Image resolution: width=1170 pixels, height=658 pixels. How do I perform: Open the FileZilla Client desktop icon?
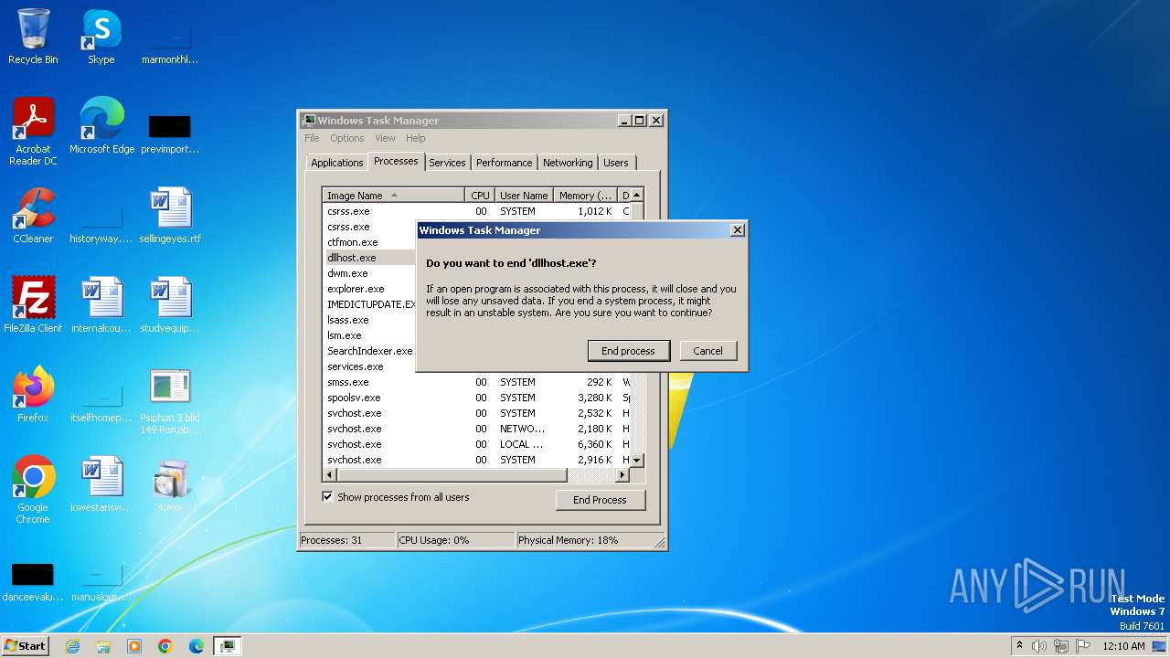click(33, 304)
